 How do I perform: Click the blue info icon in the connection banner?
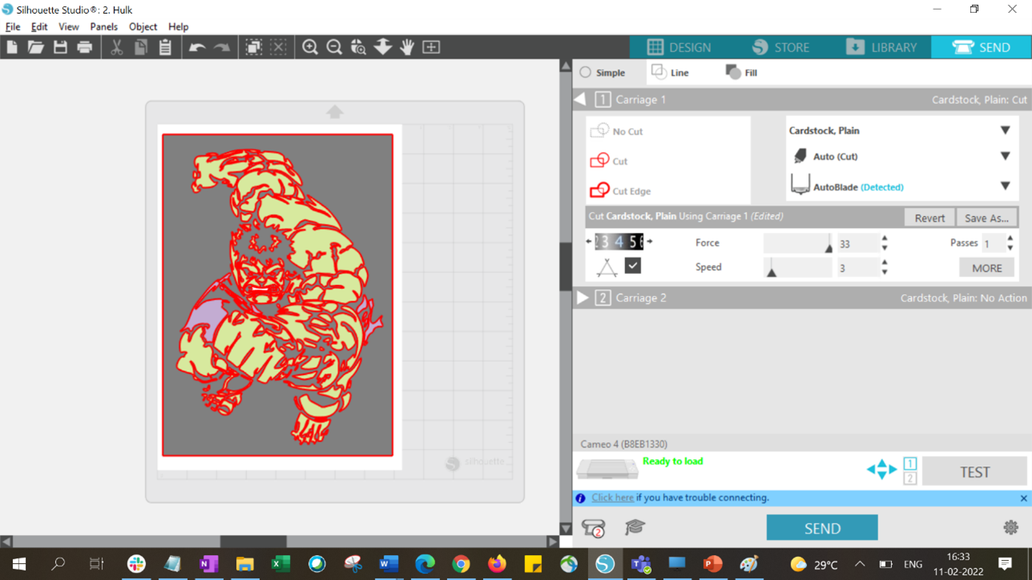(581, 498)
